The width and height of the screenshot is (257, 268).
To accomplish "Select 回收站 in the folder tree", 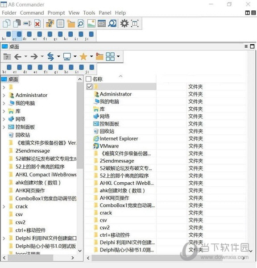I will pos(23,135).
